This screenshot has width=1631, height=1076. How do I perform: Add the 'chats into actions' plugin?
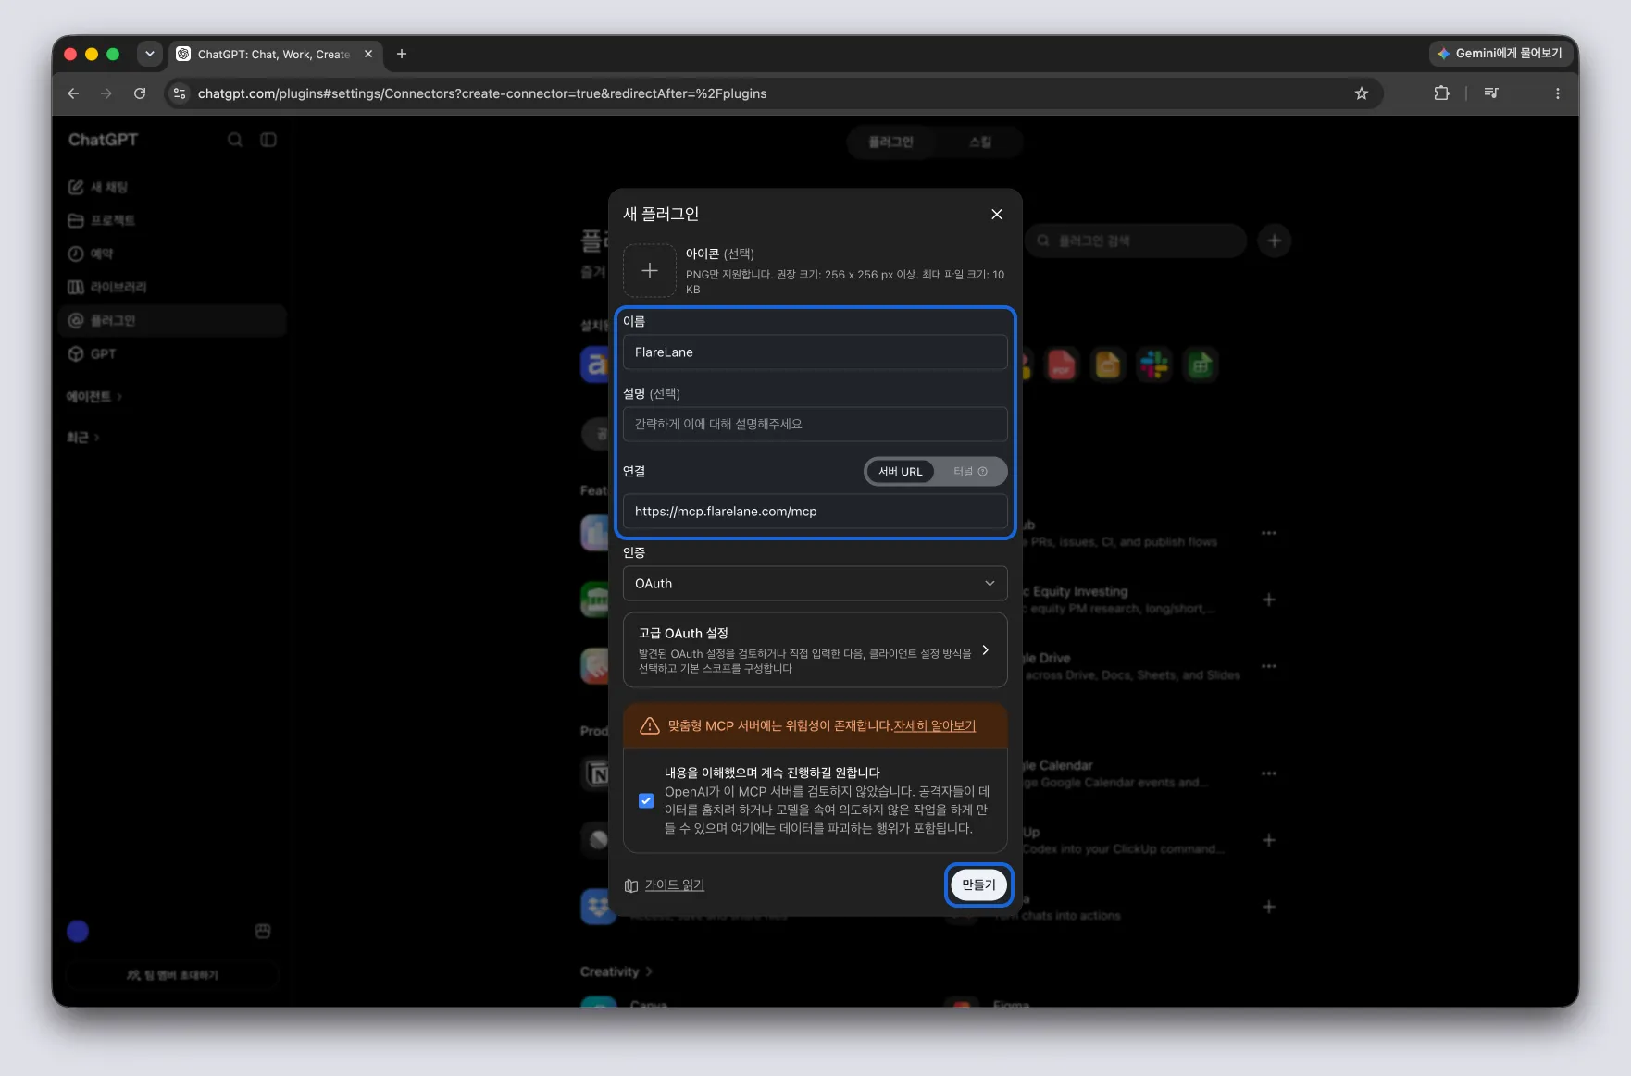click(1269, 907)
